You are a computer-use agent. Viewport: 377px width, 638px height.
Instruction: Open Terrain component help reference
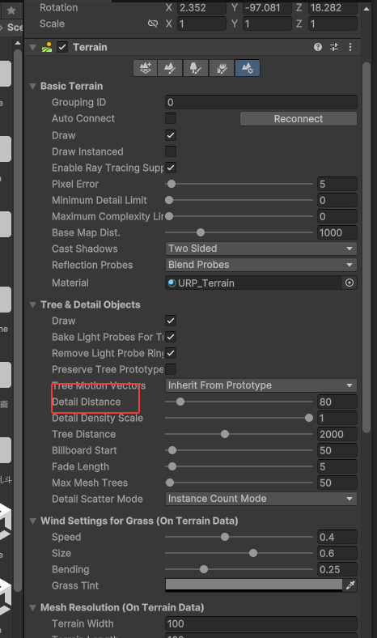click(x=318, y=47)
